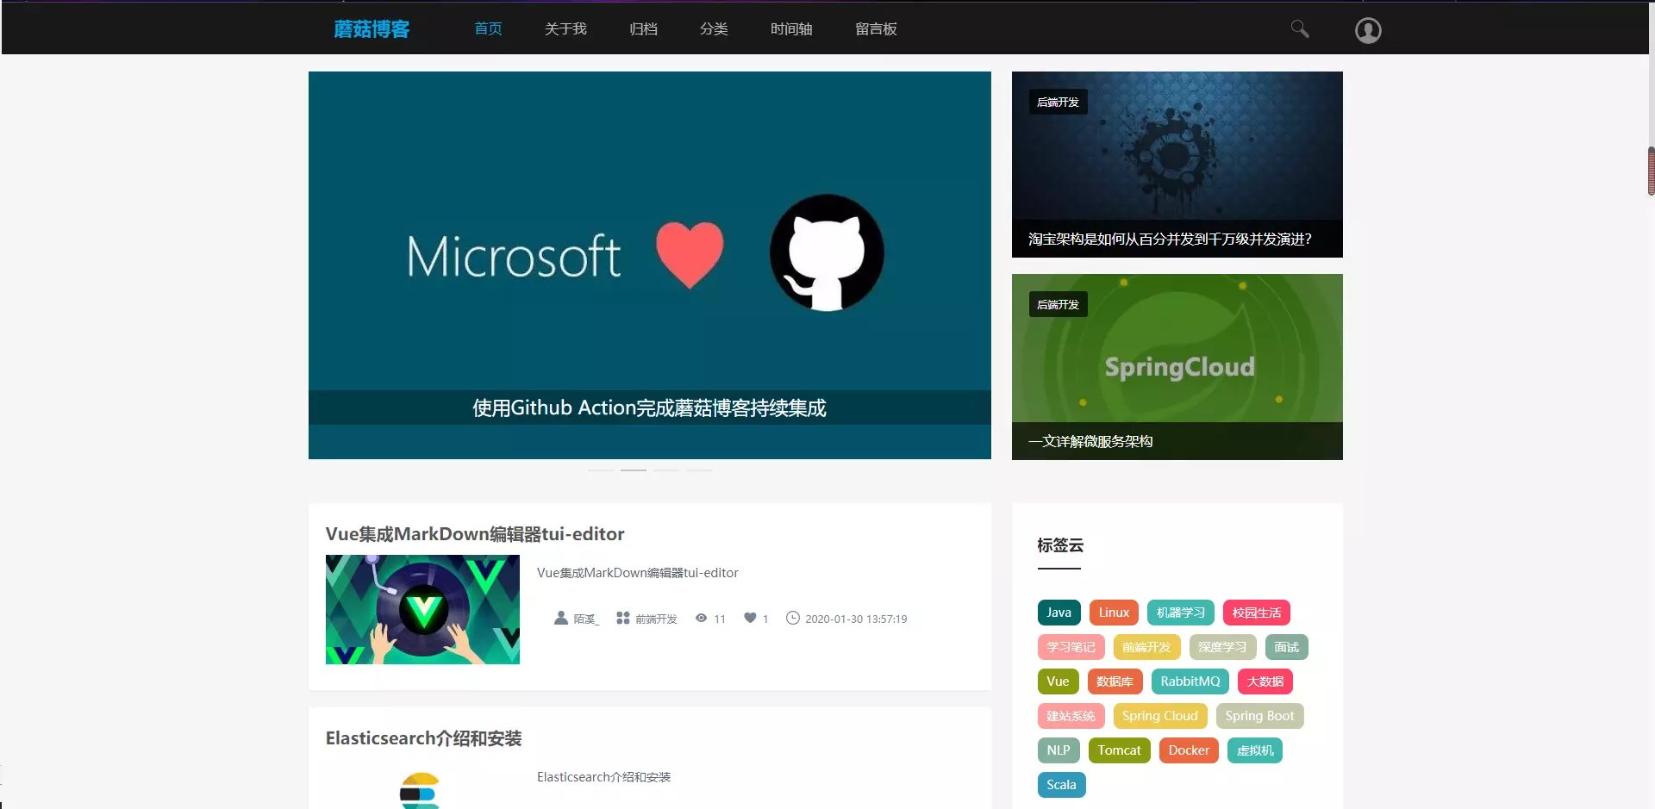The image size is (1655, 809).
Task: Select the first carousel indicator dash
Action: click(x=601, y=470)
